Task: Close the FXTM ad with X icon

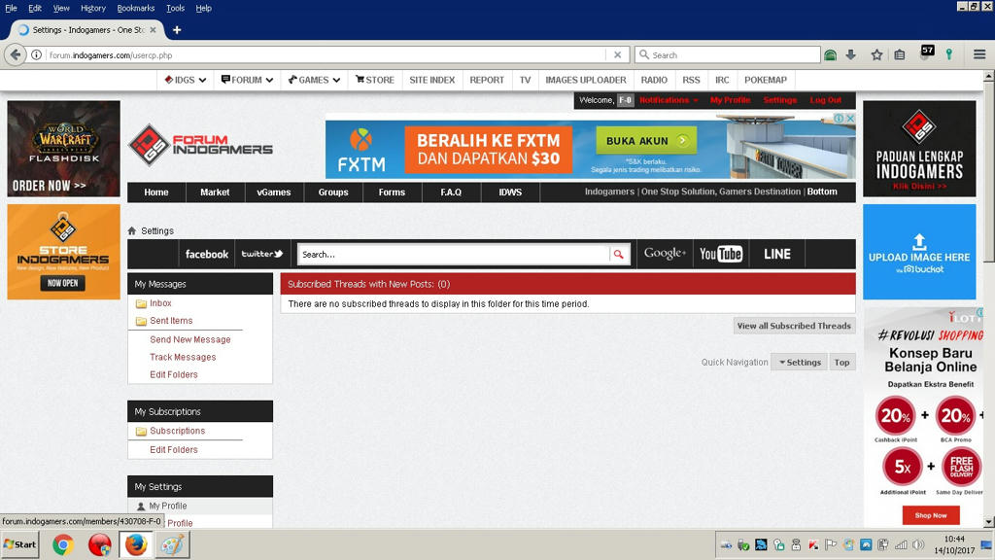Action: (x=850, y=118)
